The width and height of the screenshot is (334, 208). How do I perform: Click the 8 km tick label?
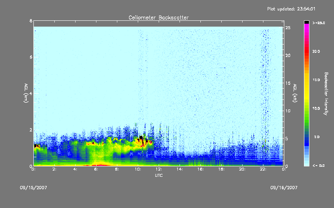tap(31, 21)
